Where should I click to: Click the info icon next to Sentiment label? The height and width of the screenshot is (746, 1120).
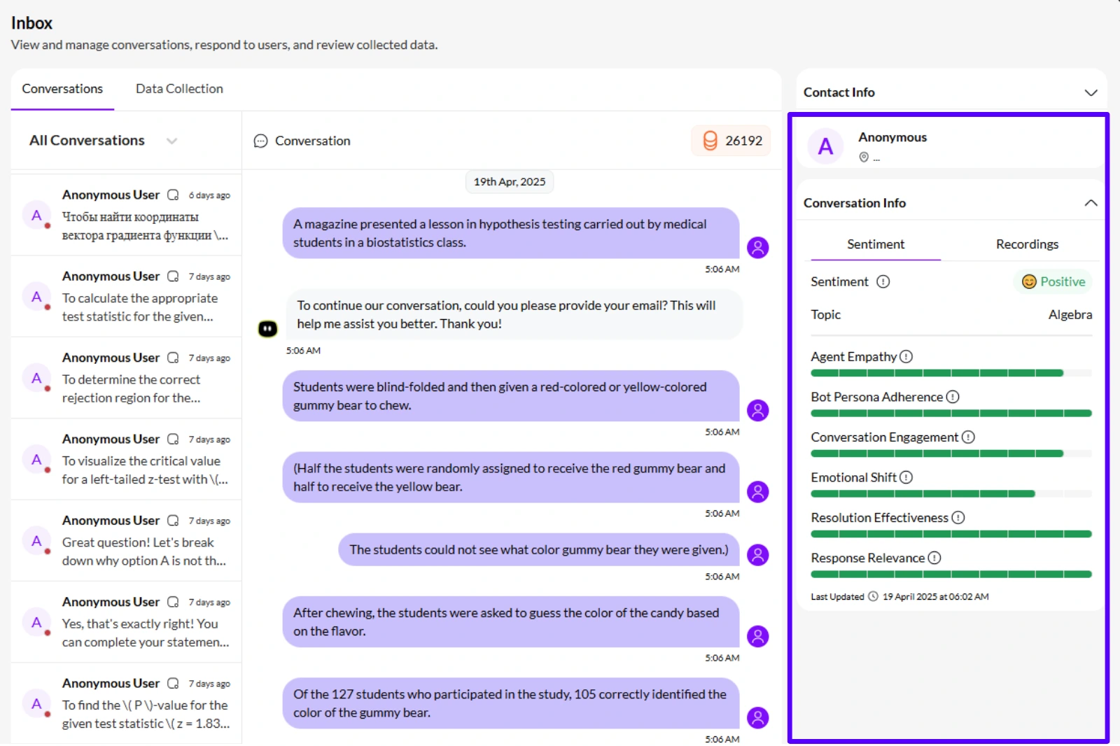[x=883, y=281]
